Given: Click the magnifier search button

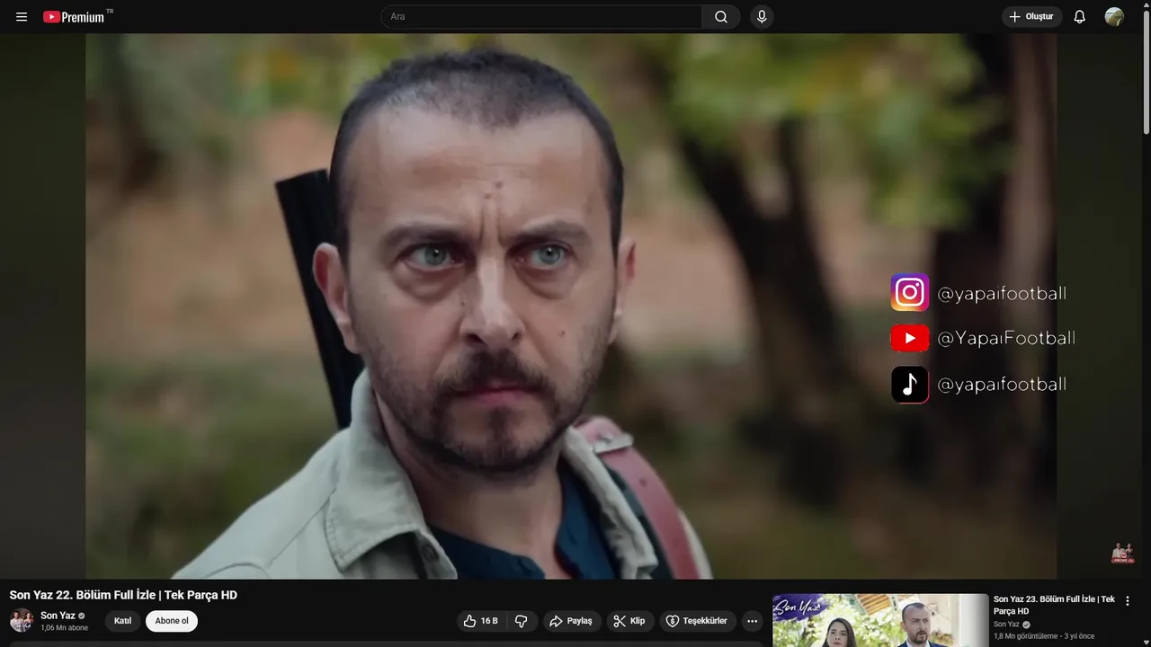Looking at the screenshot, I should pos(721,17).
